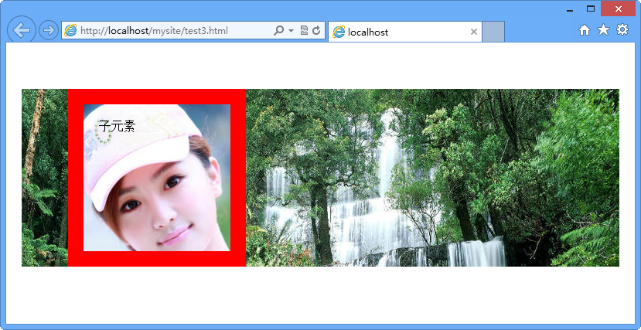Open a new tab with blank tab button
The width and height of the screenshot is (641, 330).
tap(493, 32)
